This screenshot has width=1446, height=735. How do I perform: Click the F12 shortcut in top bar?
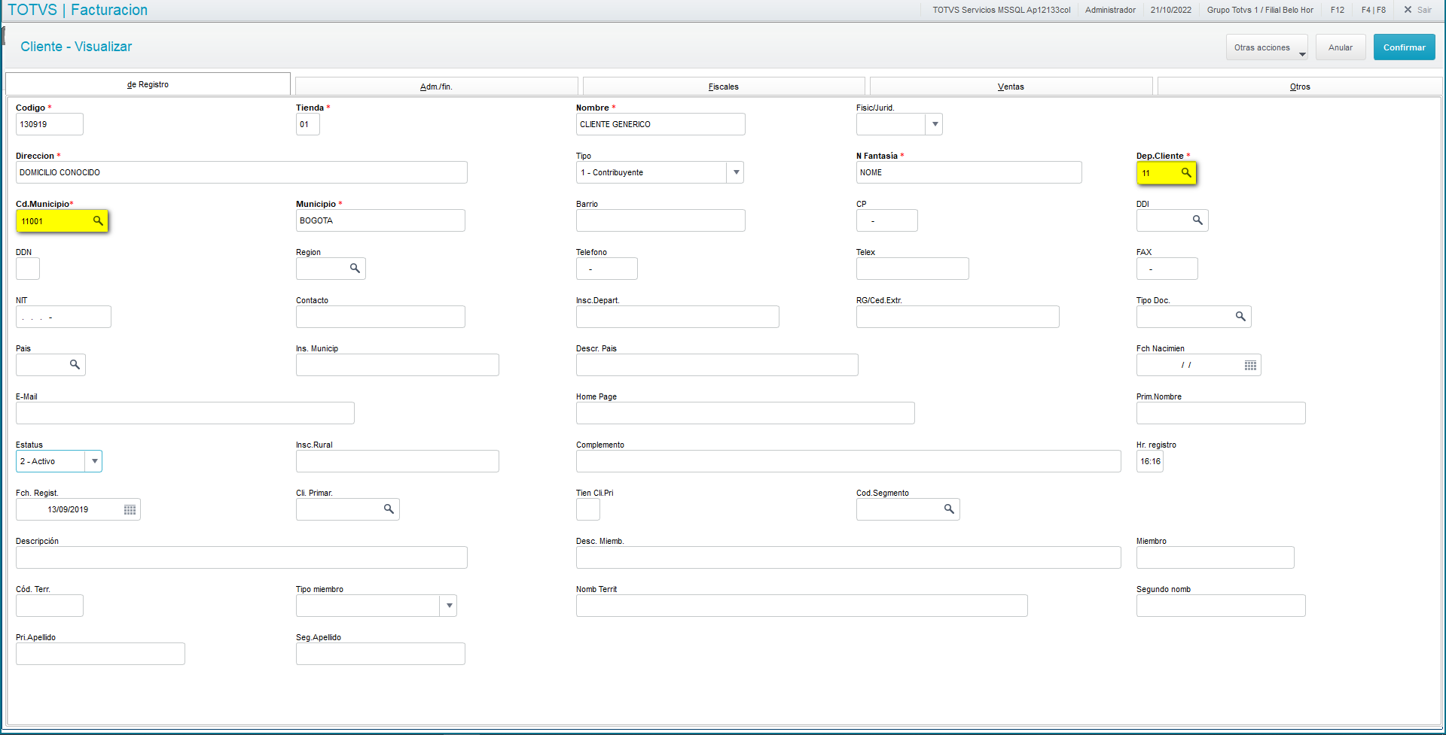pyautogui.click(x=1338, y=10)
